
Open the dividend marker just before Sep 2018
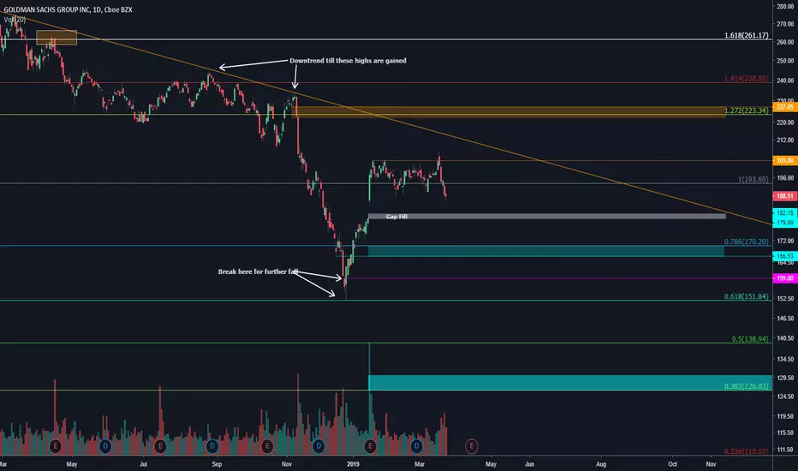pos(212,446)
